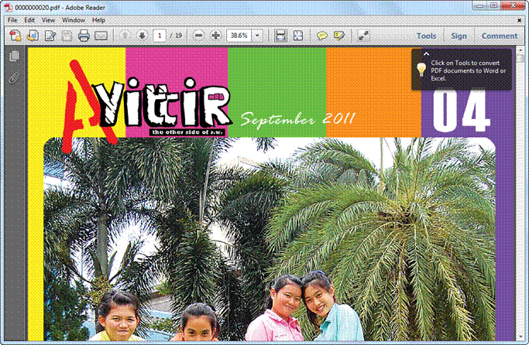529x345 pixels.
Task: Click the large '04' issue number
Action: (x=461, y=110)
